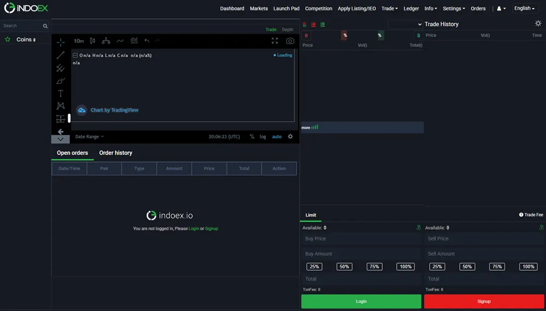
Task: Open the Info dropdown menu
Action: click(x=430, y=8)
